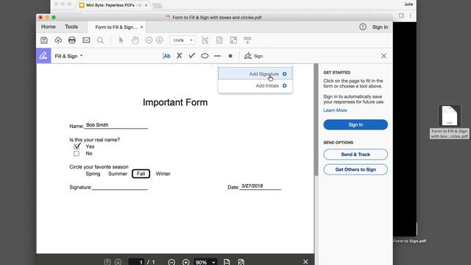Click the bottom bar zoom out icon

pos(171,262)
